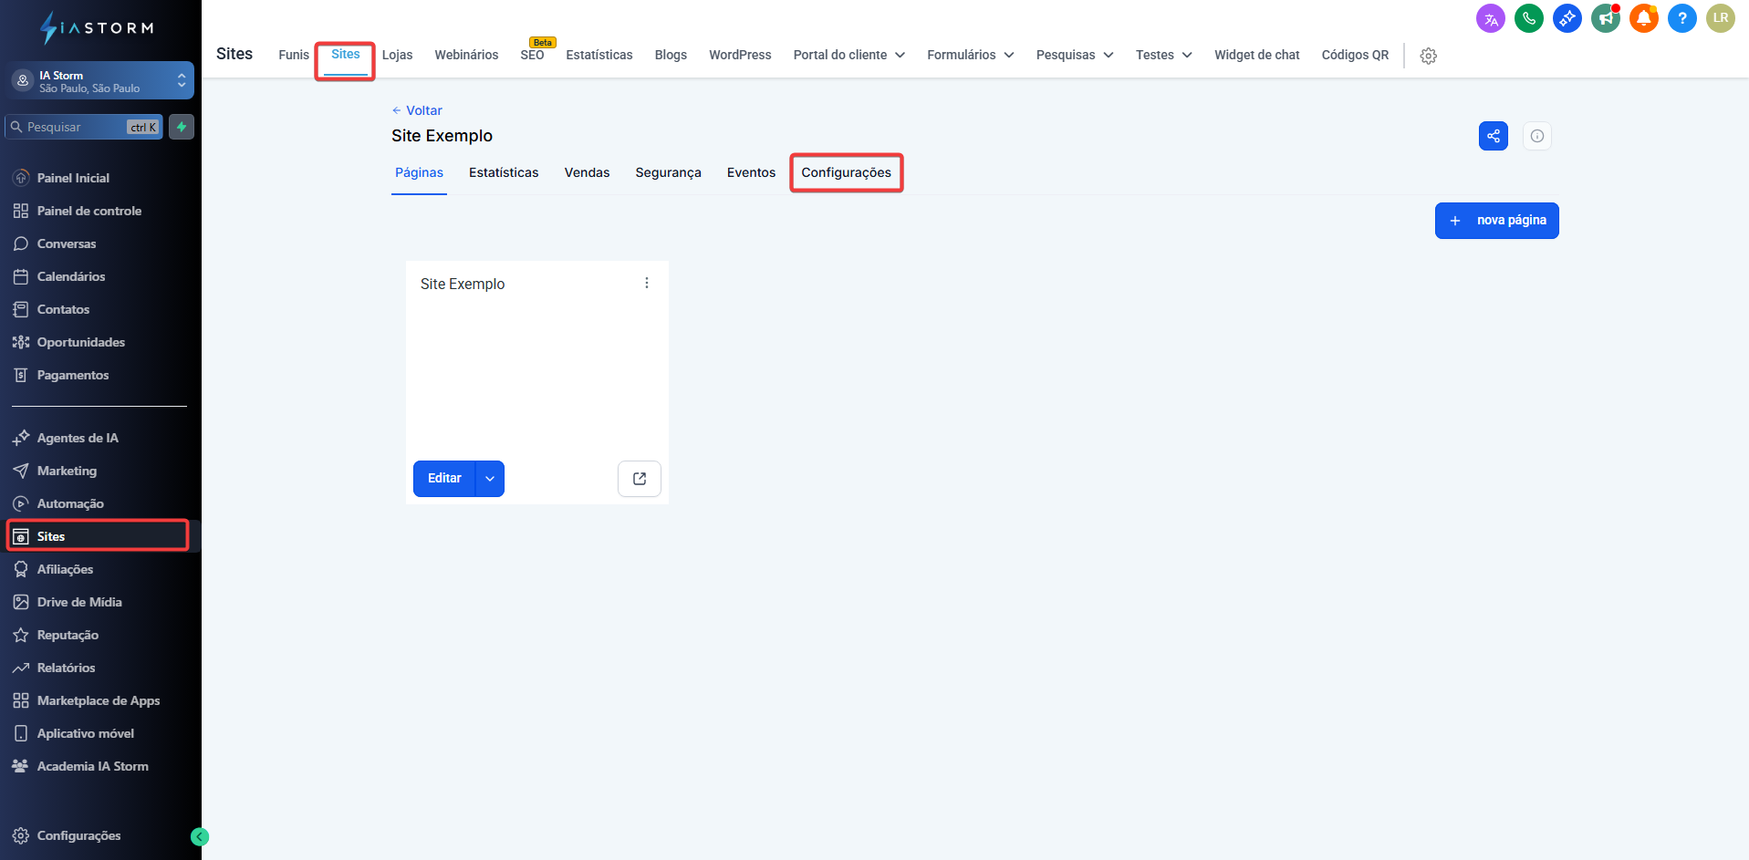Collapse sidebar with the green arrow toggle
Viewport: 1749px width, 860px height.
point(200,836)
